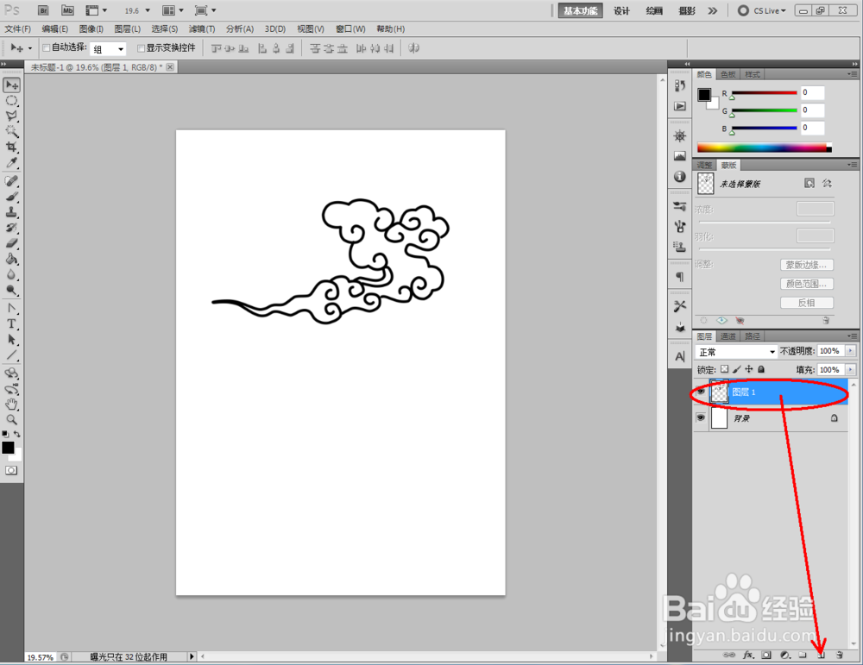Image resolution: width=863 pixels, height=665 pixels.
Task: Select the Zoom tool
Action: pyautogui.click(x=11, y=420)
